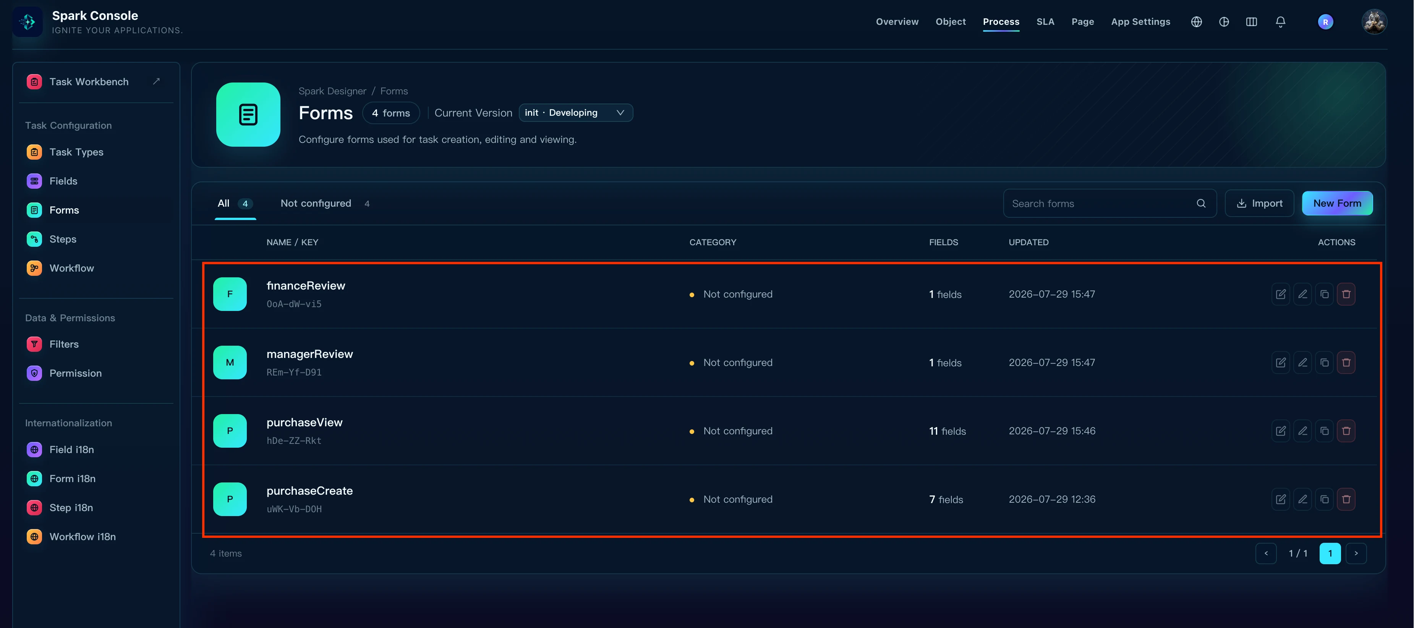
Task: Toggle the theme contrast icon
Action: [x=1224, y=22]
